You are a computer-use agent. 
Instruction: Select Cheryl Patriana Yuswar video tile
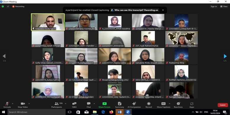point(81,22)
